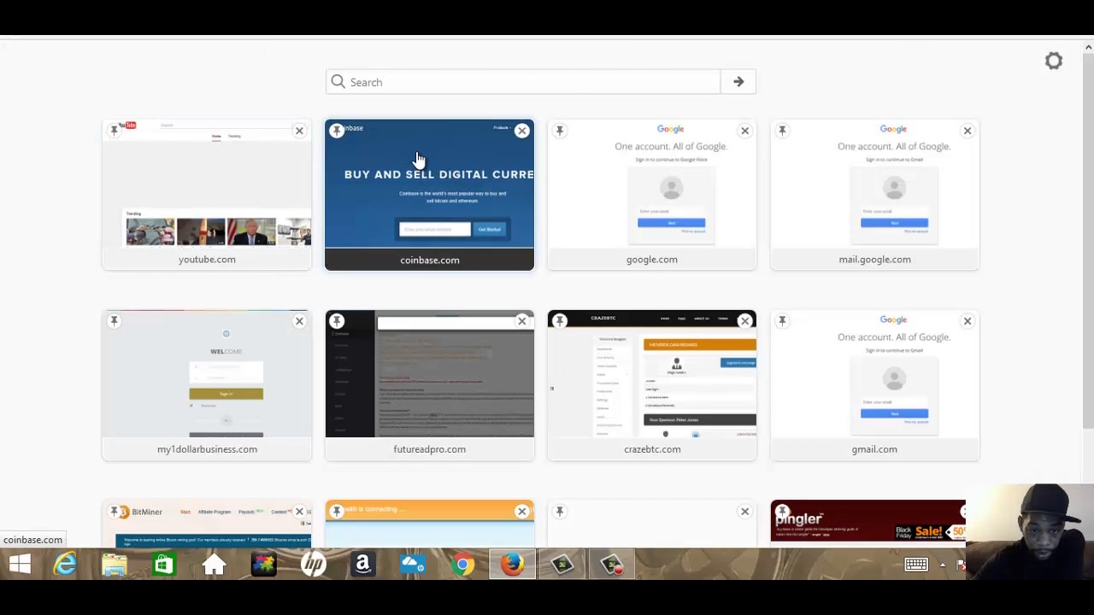The height and width of the screenshot is (615, 1094).
Task: Click the mail.google.com tile label
Action: pos(874,259)
